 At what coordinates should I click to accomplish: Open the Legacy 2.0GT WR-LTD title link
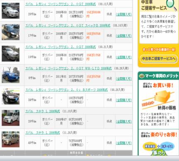(68, 68)
